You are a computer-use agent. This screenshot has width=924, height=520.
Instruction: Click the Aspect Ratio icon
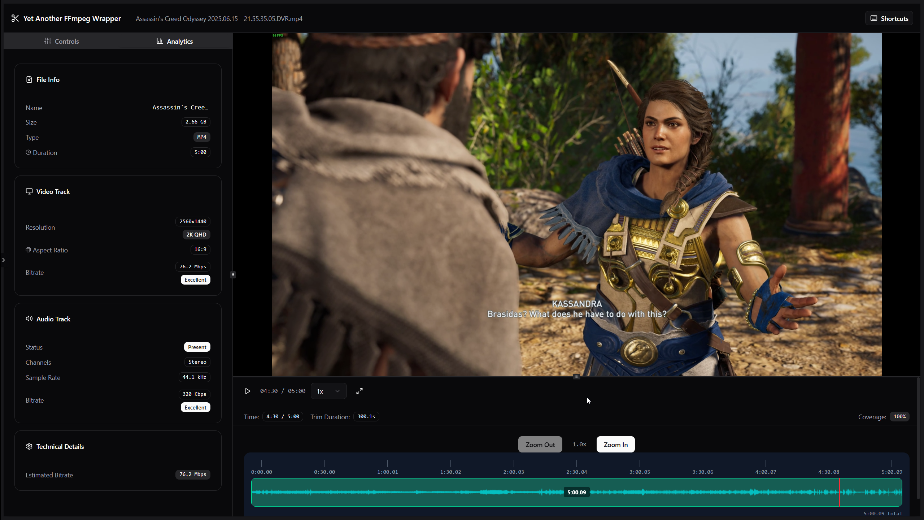28,250
